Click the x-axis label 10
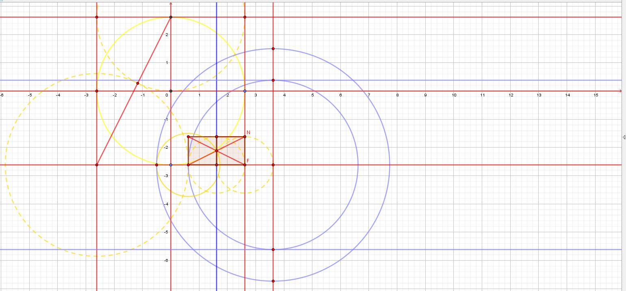Screen dimensions: 626x291 (454, 95)
